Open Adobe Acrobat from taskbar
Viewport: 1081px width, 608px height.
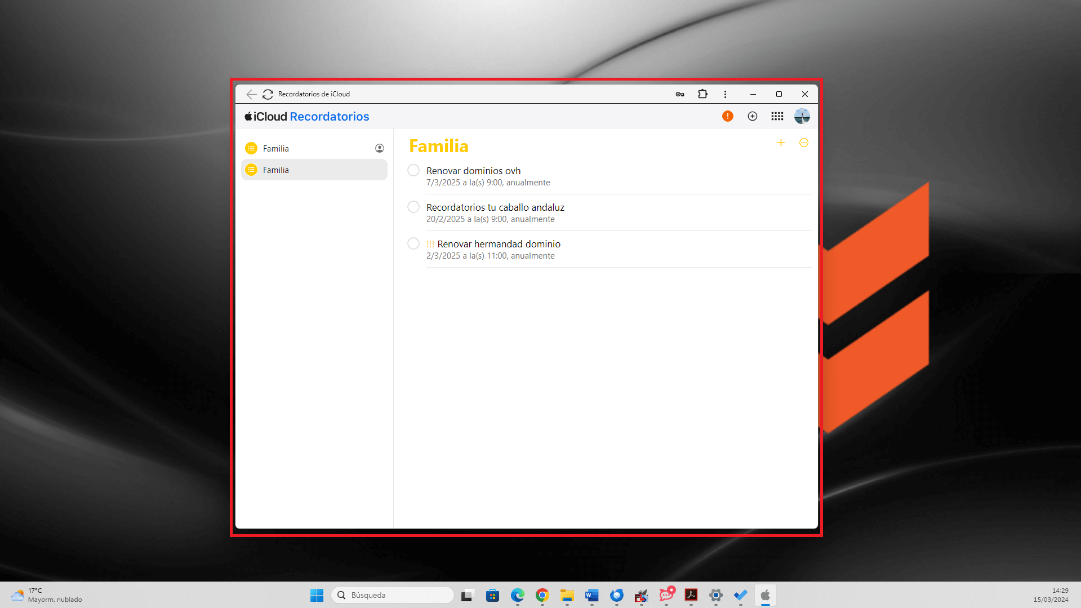(691, 595)
